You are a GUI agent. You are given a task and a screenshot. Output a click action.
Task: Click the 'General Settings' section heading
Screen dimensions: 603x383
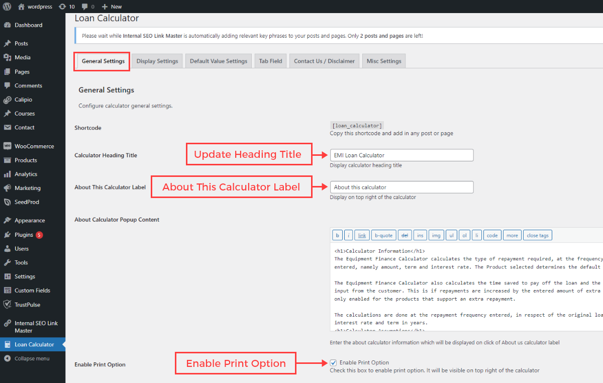[106, 90]
